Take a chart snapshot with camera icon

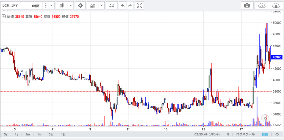pyautogui.click(x=247, y=5)
